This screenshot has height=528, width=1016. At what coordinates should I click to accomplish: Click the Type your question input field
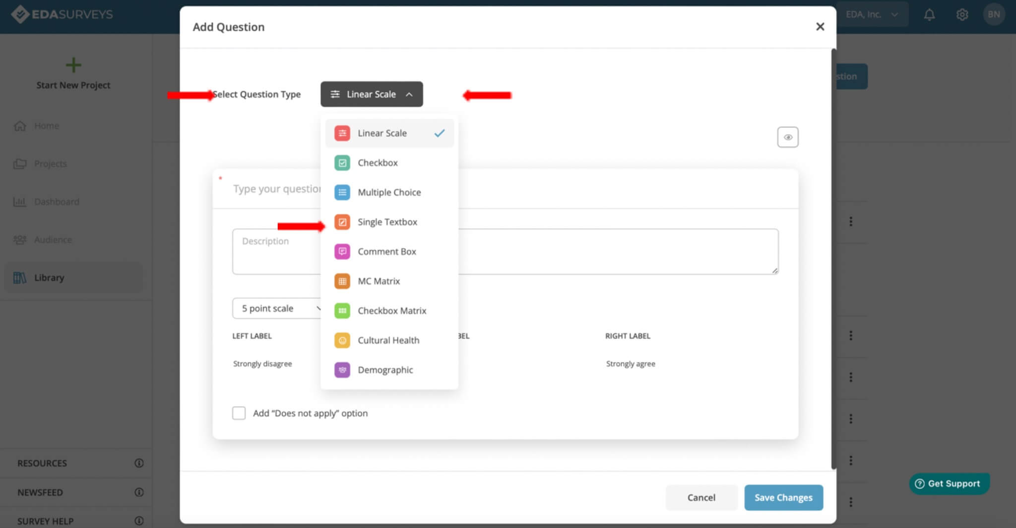pyautogui.click(x=506, y=189)
